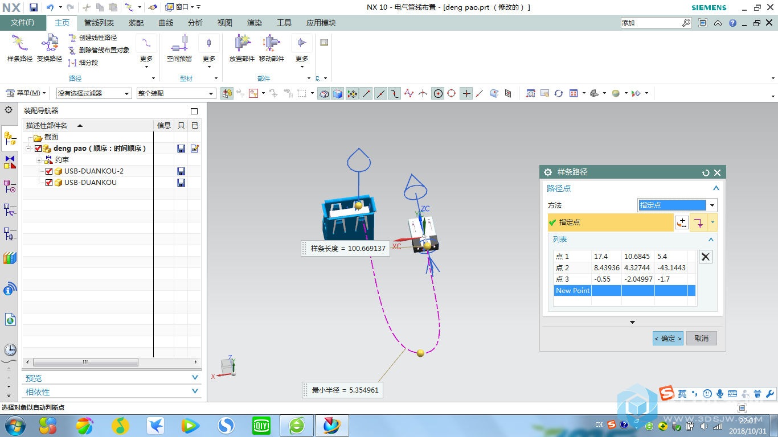Select 创建线性路径 (Create Linear Path)
Screen dimensions: 778x437
point(92,38)
